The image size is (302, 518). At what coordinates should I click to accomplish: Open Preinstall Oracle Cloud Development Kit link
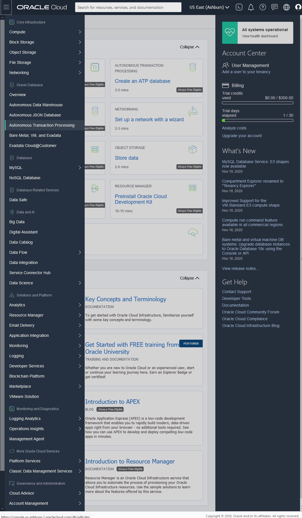(x=141, y=199)
